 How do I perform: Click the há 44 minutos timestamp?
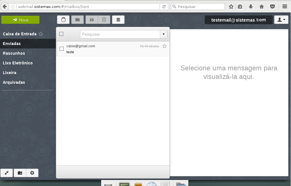(150, 46)
